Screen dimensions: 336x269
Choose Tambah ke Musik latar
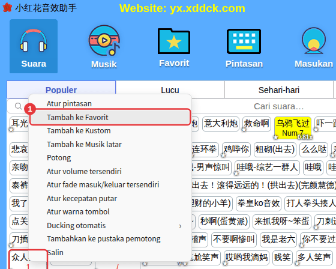click(110, 144)
